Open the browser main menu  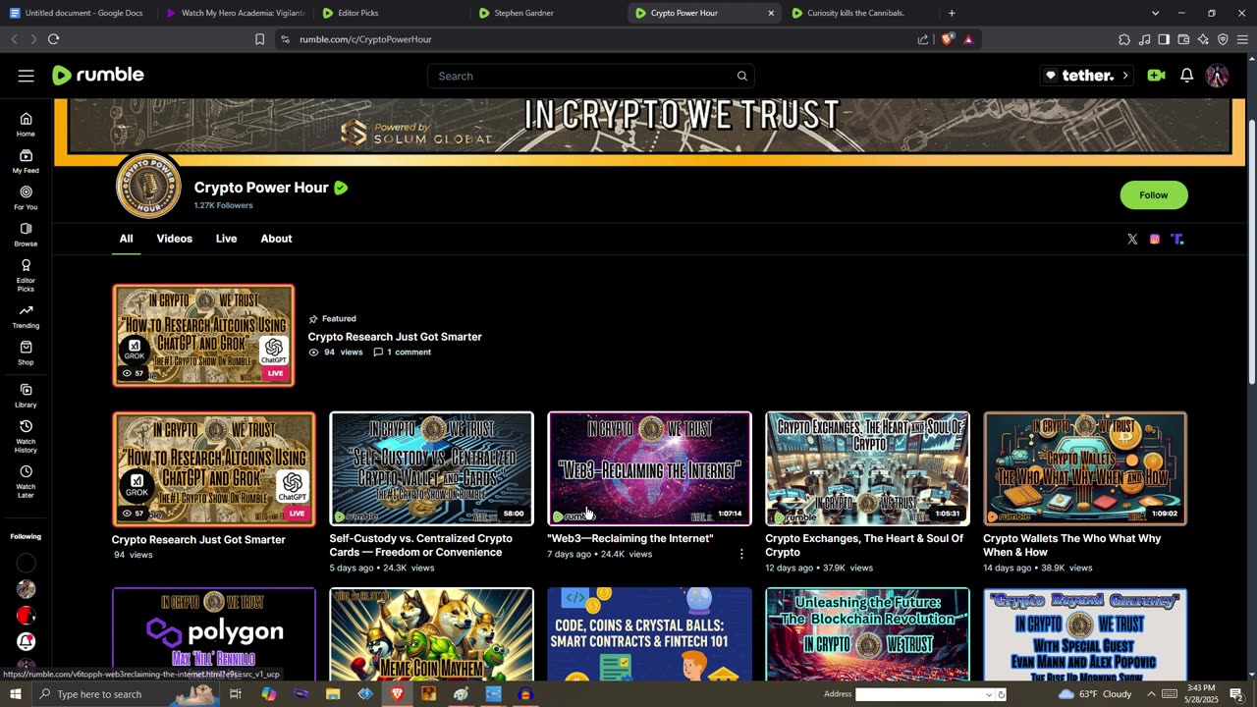pyautogui.click(x=1243, y=39)
